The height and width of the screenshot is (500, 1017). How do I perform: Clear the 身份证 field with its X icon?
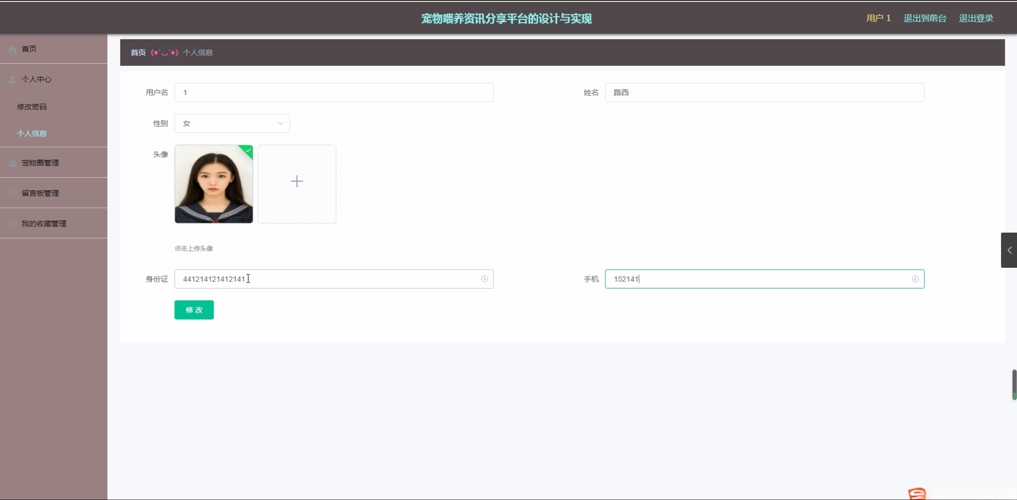click(x=484, y=279)
